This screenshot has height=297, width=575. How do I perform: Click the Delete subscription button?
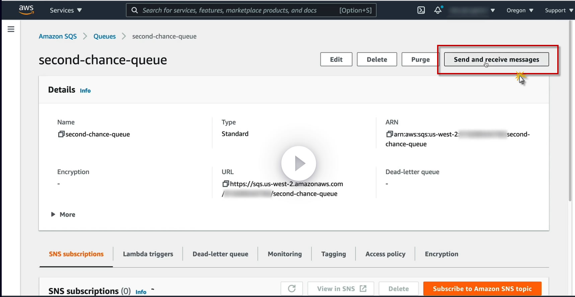click(399, 289)
